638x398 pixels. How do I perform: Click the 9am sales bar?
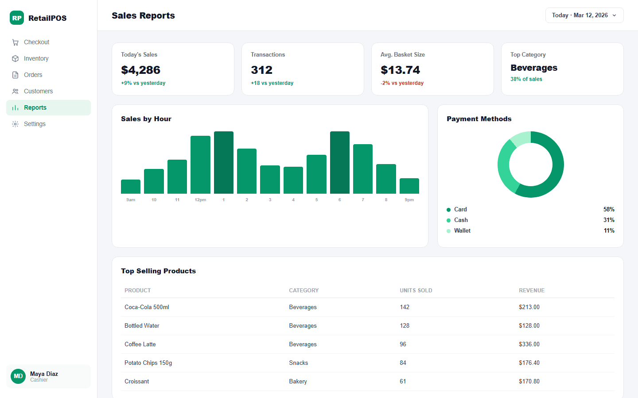(x=131, y=187)
